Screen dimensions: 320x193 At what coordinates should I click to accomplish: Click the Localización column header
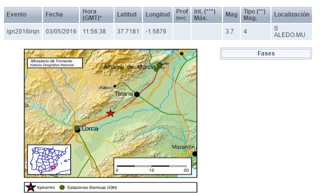pyautogui.click(x=291, y=14)
